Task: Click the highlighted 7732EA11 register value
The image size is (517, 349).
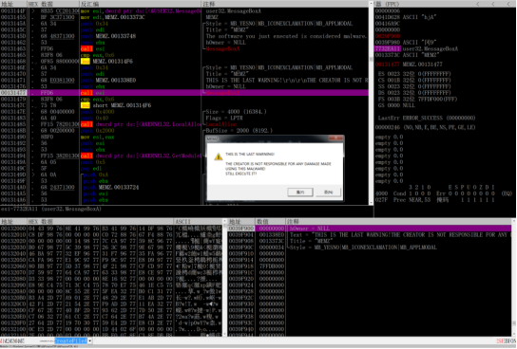Action: [388, 48]
